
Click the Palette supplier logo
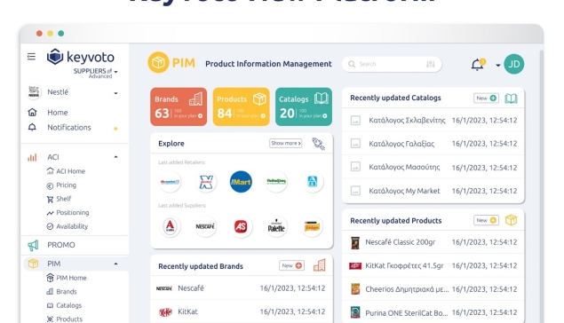point(276,226)
